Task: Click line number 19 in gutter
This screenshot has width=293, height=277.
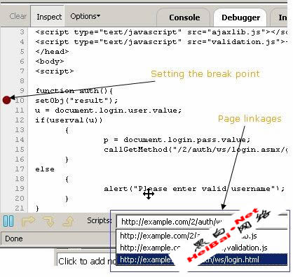Action: 20,188
